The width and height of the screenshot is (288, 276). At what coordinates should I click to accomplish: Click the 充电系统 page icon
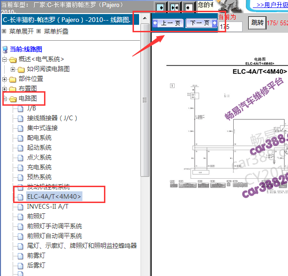click(21, 167)
